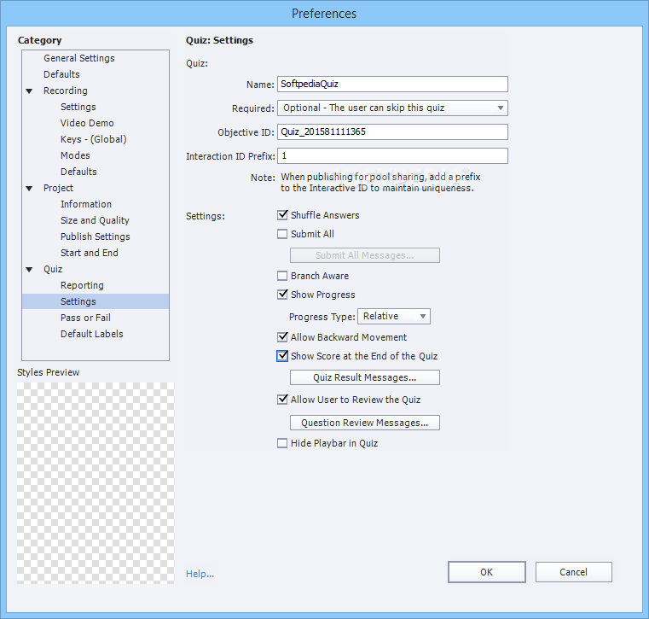Enable Hide Playbar in Quiz checkbox
The width and height of the screenshot is (649, 619).
tap(282, 443)
